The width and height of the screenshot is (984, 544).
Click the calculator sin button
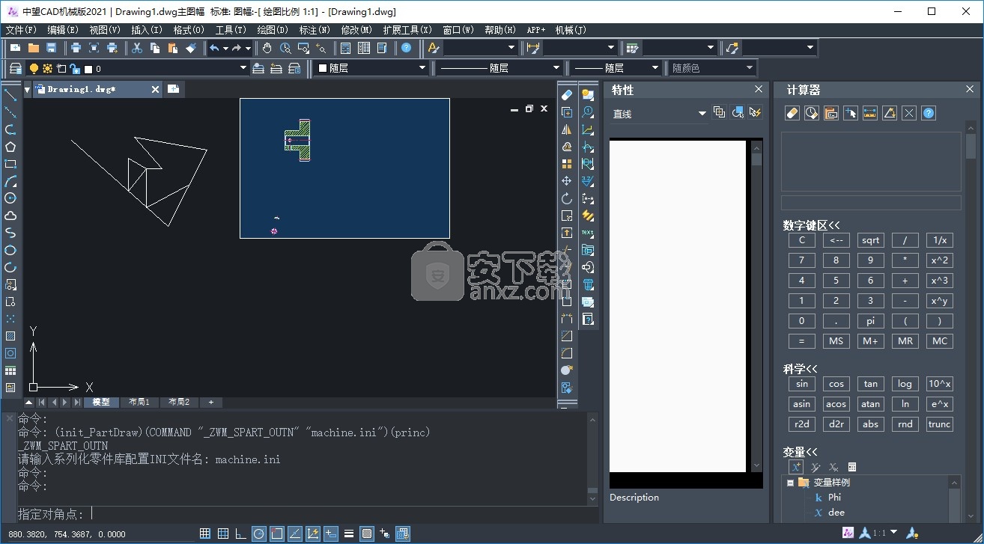point(802,384)
